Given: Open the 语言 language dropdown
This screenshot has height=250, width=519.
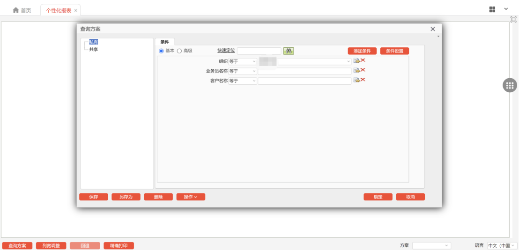Looking at the screenshot, I should coord(502,245).
